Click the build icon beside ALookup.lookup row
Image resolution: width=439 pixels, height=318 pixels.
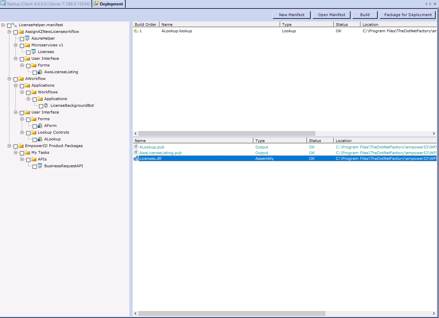click(x=136, y=31)
